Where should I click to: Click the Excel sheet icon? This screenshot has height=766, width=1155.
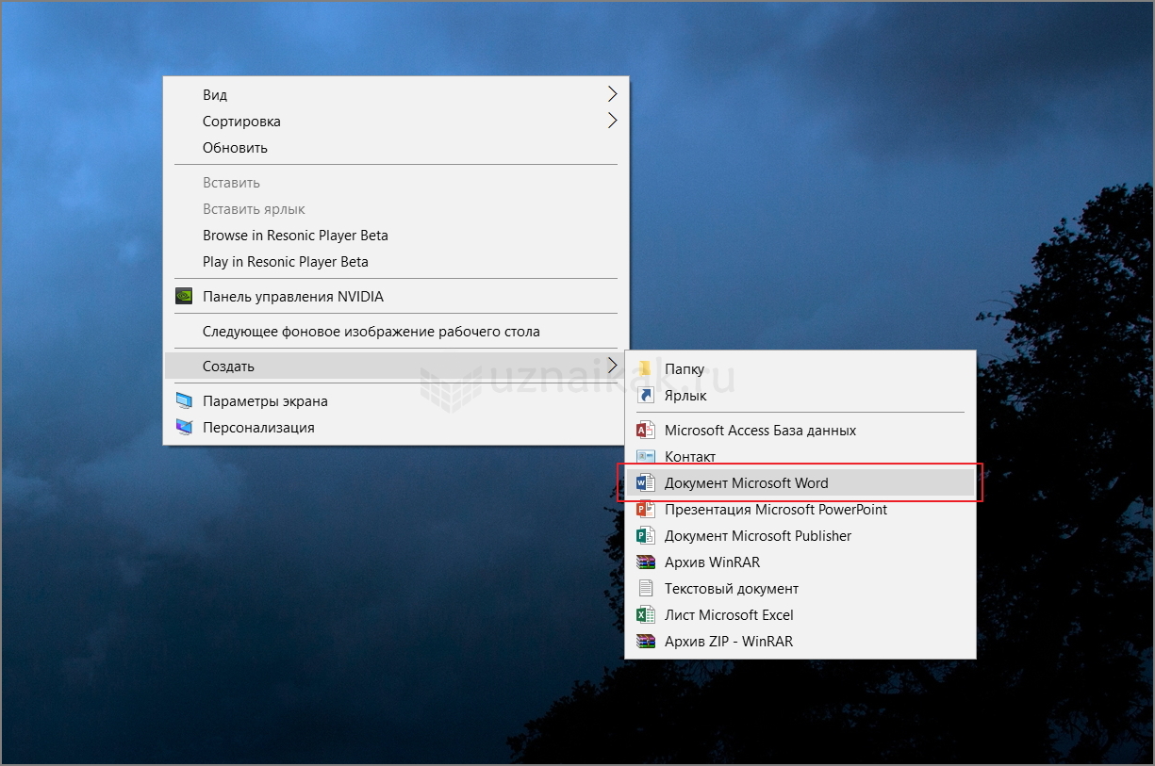tap(645, 615)
